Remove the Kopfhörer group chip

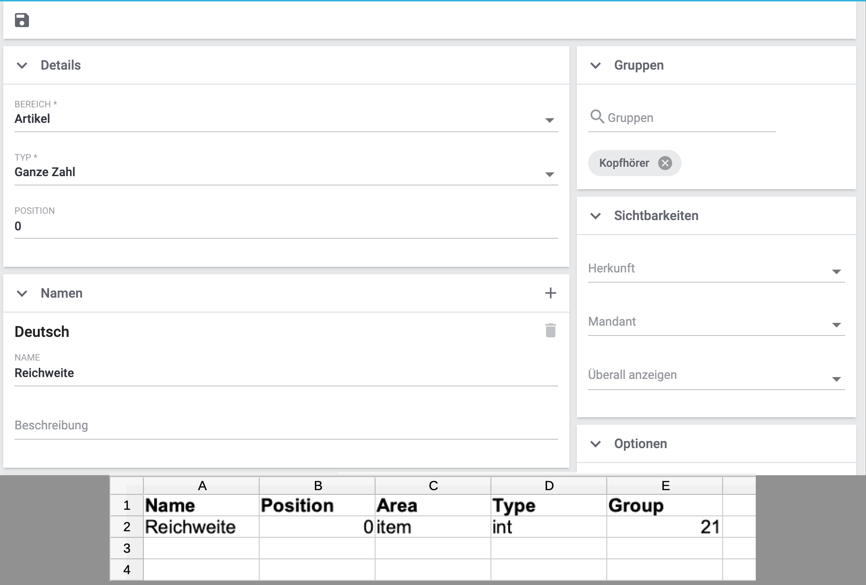(665, 163)
